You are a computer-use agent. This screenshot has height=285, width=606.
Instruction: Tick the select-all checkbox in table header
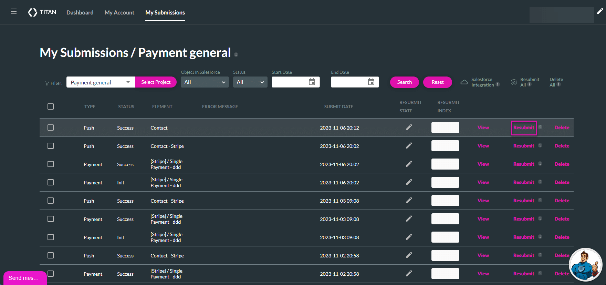[x=51, y=106]
